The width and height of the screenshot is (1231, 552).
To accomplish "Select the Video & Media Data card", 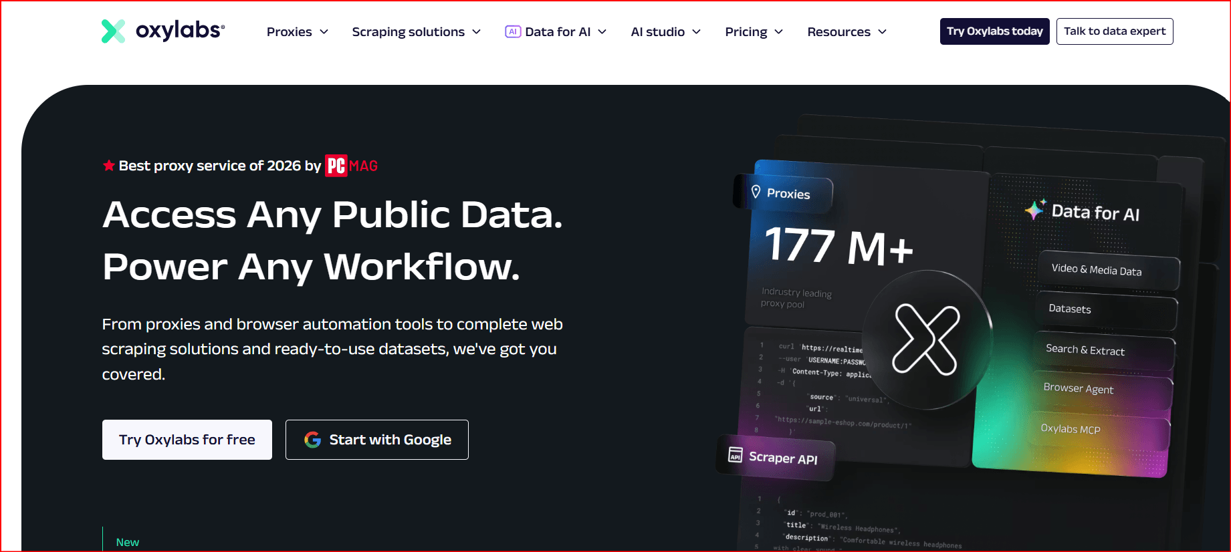I will [1108, 271].
